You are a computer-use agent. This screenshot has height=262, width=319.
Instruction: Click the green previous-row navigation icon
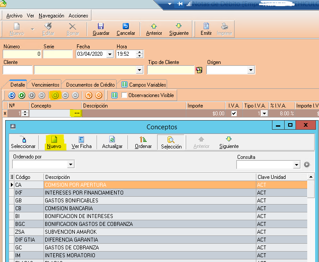pyautogui.click(x=22, y=95)
